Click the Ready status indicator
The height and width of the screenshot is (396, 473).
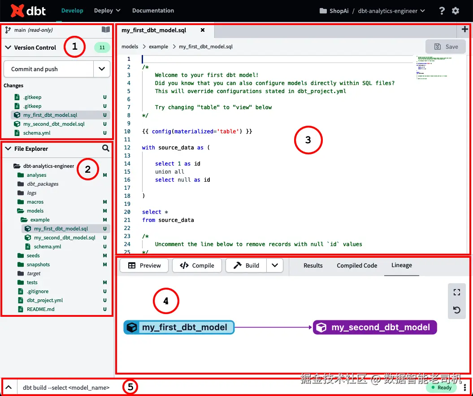click(x=441, y=387)
